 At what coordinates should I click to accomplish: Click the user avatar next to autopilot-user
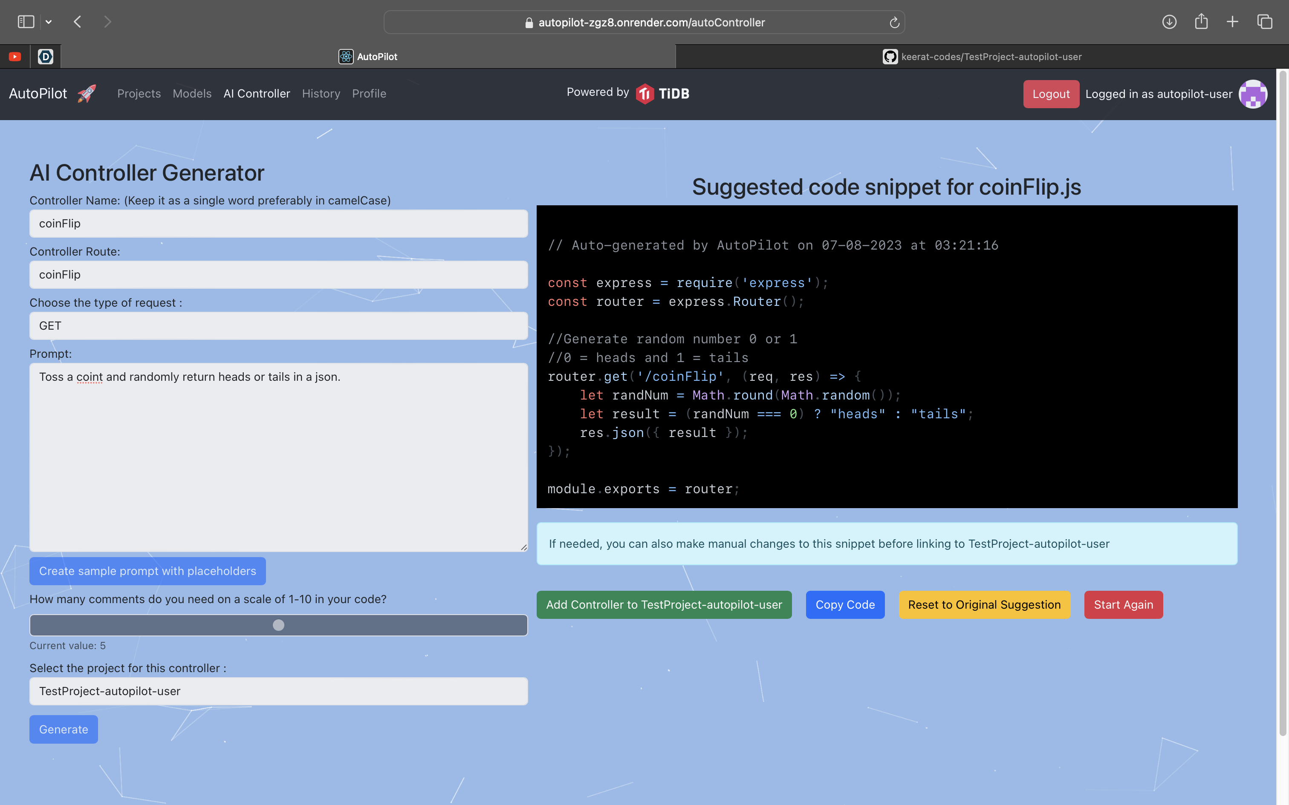pos(1253,94)
